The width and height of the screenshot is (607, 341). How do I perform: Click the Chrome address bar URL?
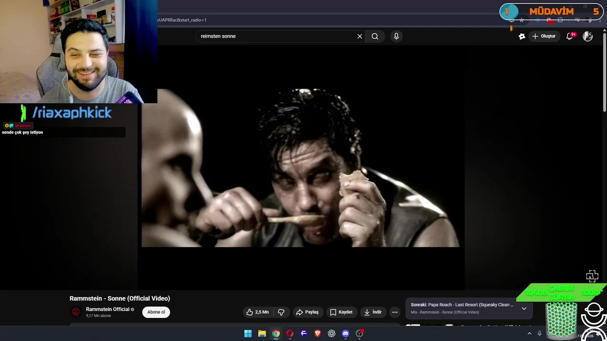pyautogui.click(x=182, y=20)
